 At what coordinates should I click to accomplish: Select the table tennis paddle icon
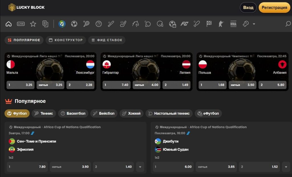148,24
